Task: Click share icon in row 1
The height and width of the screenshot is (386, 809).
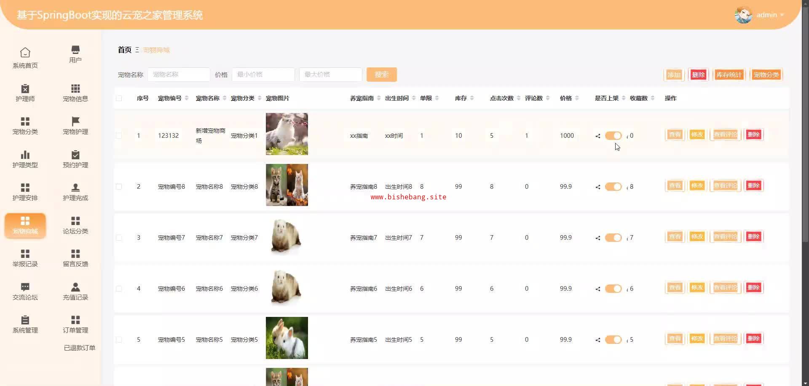Action: click(597, 136)
